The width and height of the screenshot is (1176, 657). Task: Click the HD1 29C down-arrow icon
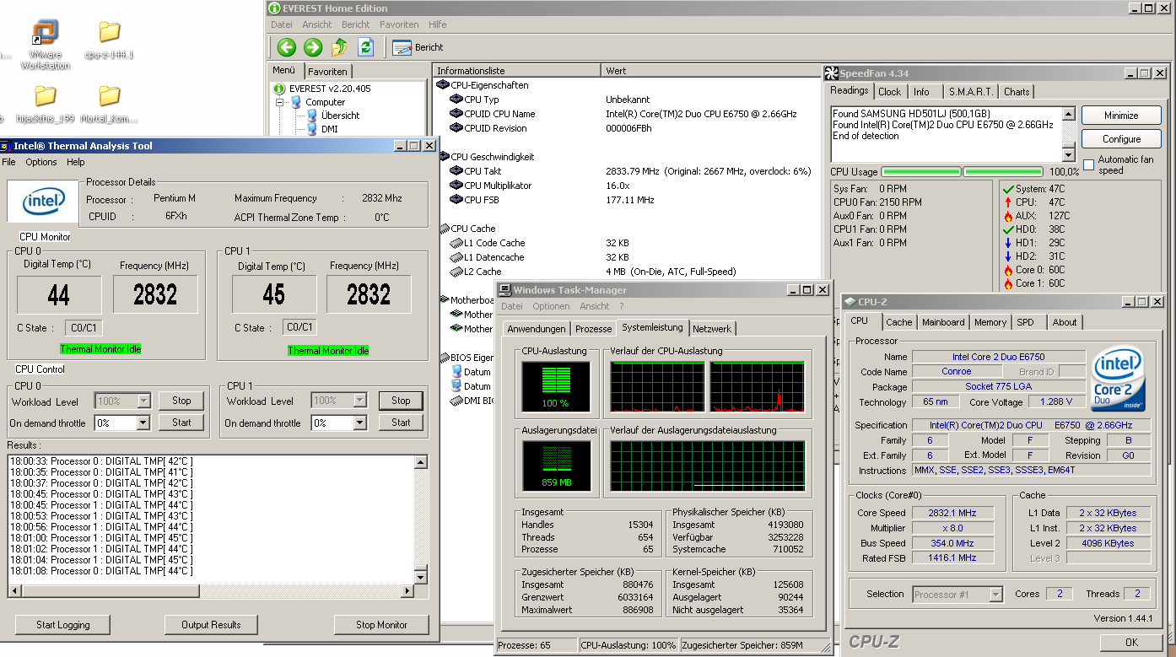1007,243
